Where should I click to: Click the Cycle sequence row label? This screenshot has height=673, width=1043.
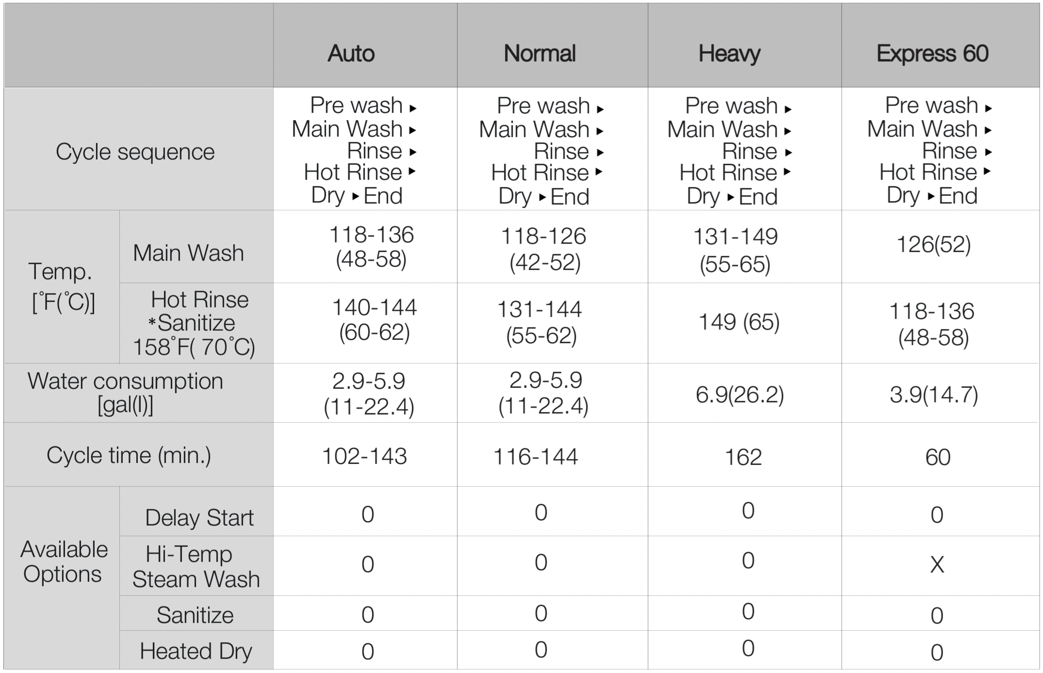[x=135, y=152]
